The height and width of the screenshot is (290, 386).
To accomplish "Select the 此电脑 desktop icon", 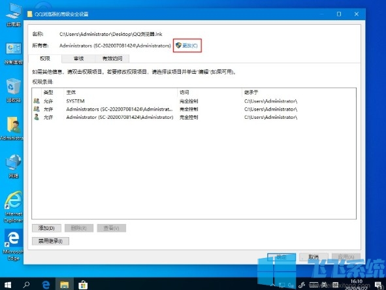I will (x=13, y=15).
